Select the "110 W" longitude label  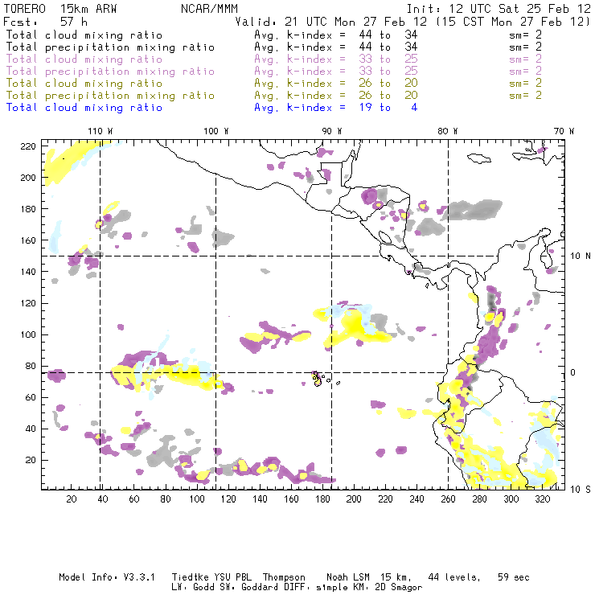coord(101,131)
